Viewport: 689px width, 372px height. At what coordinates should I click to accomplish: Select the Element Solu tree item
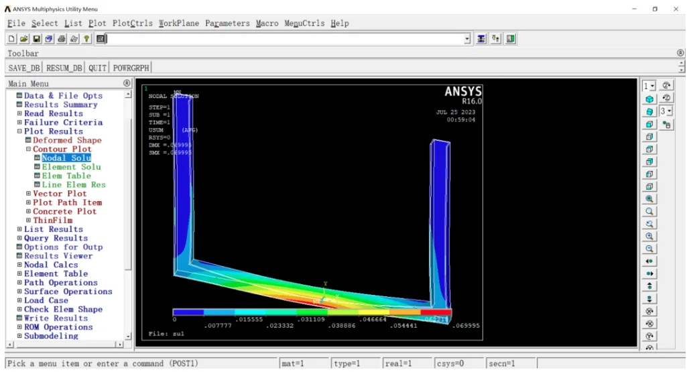pos(71,167)
